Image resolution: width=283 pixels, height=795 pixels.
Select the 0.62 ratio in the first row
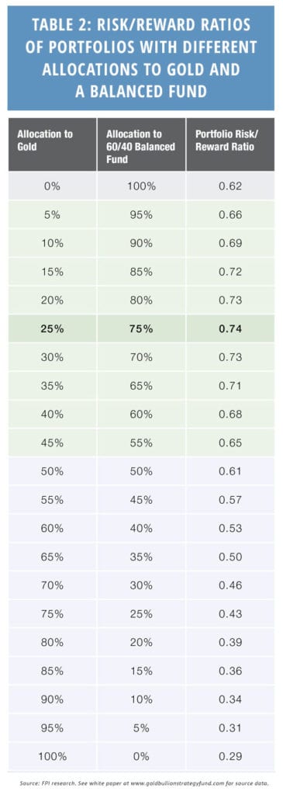tap(230, 186)
